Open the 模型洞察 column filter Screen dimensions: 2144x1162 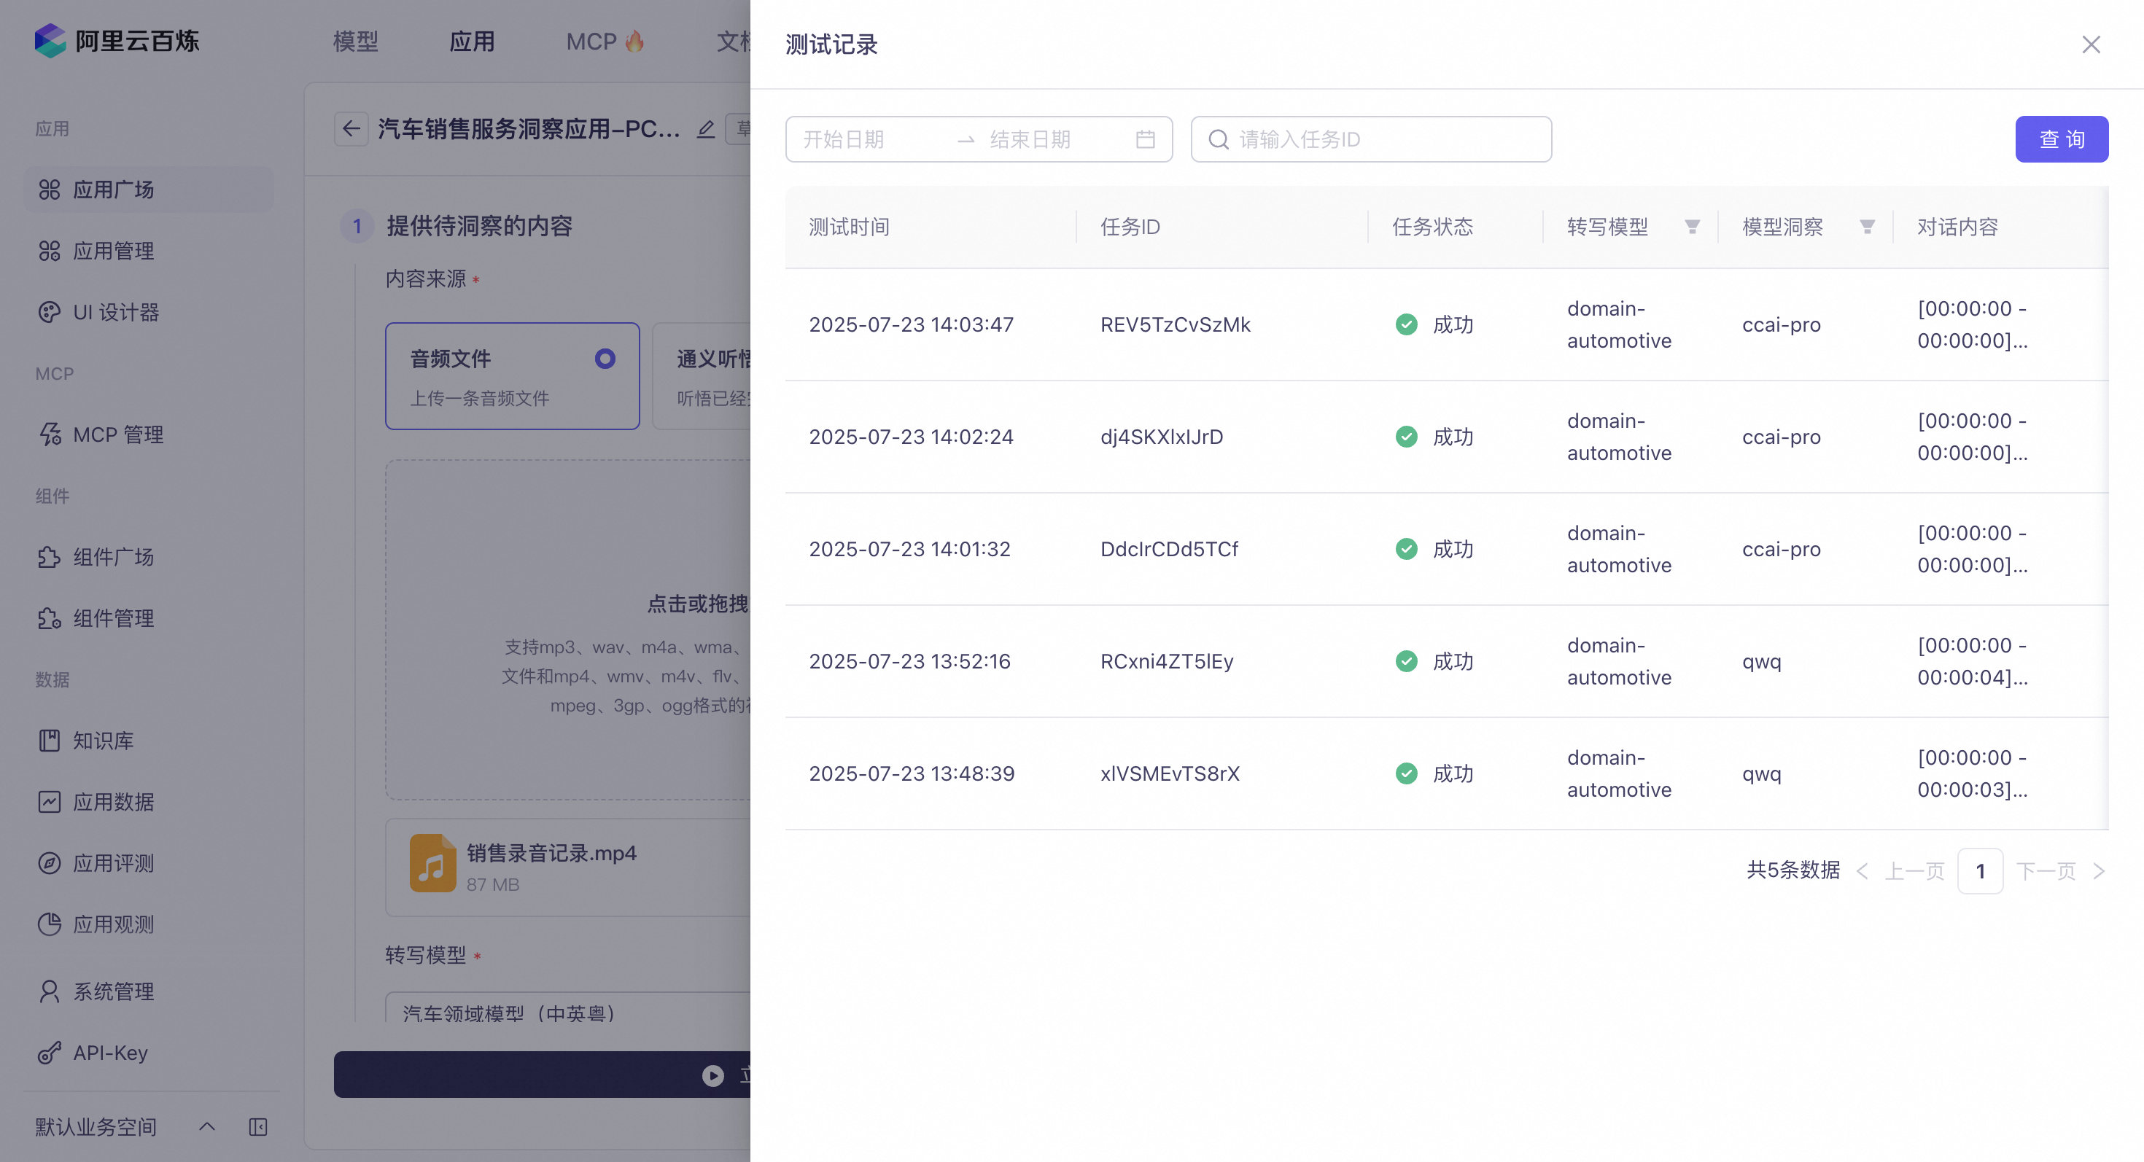click(1867, 227)
